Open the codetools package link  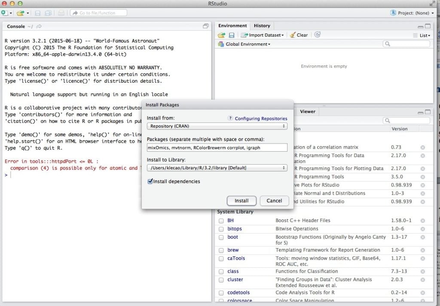coord(238,293)
